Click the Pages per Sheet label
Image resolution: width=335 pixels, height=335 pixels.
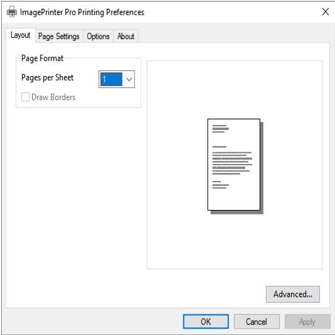tap(47, 77)
